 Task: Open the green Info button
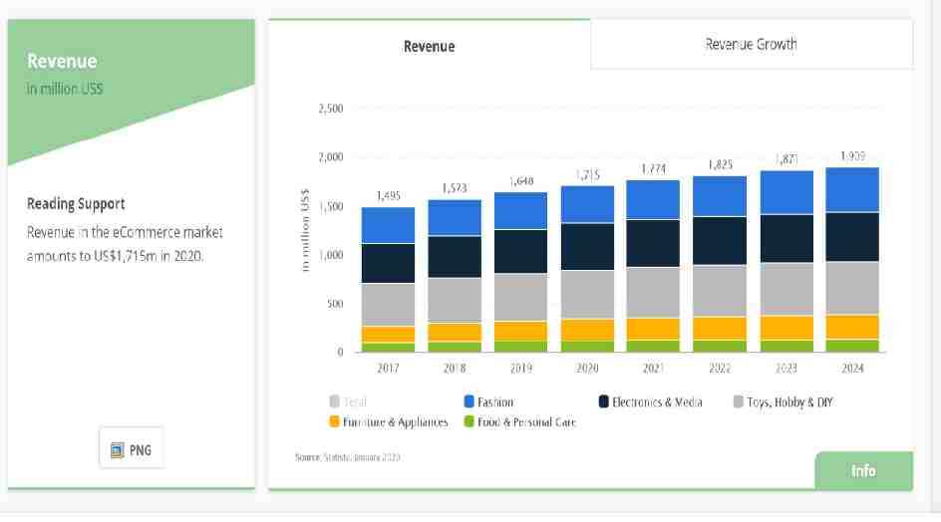click(863, 470)
